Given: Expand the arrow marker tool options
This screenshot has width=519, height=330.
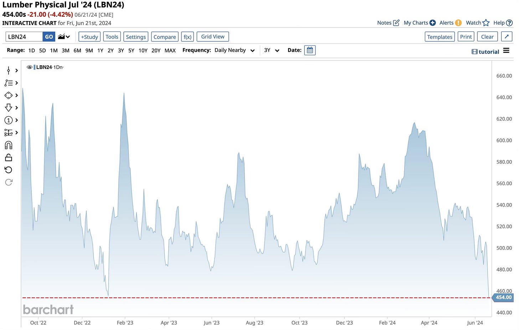Looking at the screenshot, I should tap(16, 108).
